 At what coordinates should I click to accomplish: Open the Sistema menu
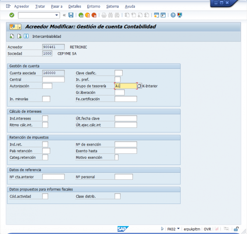point(112,7)
